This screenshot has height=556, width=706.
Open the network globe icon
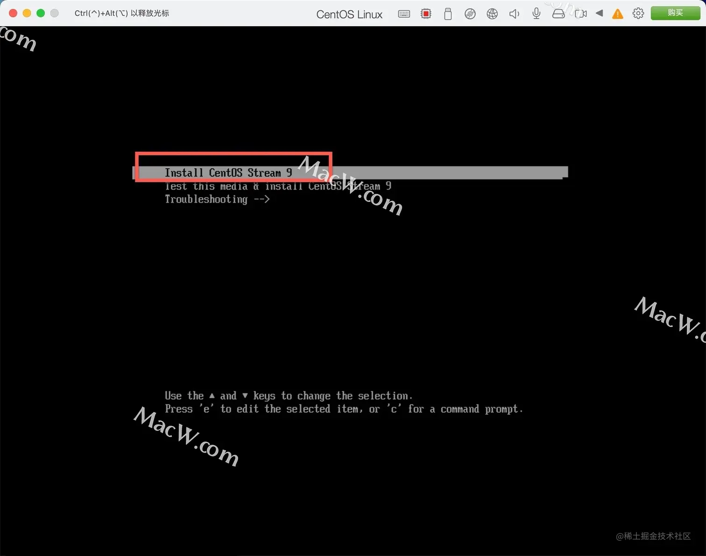[x=492, y=14]
